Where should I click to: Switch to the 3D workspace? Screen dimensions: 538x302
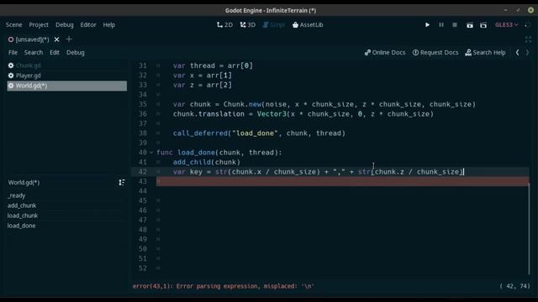coord(248,24)
